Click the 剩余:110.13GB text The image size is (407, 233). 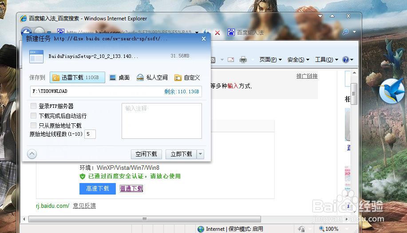[x=182, y=92]
